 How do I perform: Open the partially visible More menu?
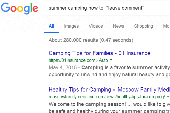click(x=167, y=26)
